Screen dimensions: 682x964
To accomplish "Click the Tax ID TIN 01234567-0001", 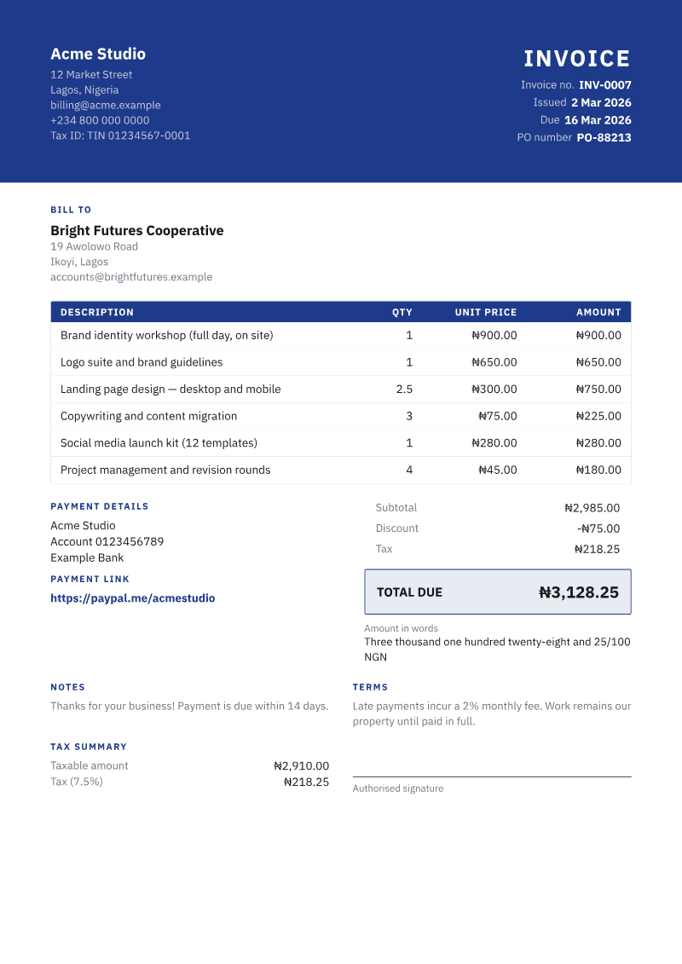I will point(120,136).
